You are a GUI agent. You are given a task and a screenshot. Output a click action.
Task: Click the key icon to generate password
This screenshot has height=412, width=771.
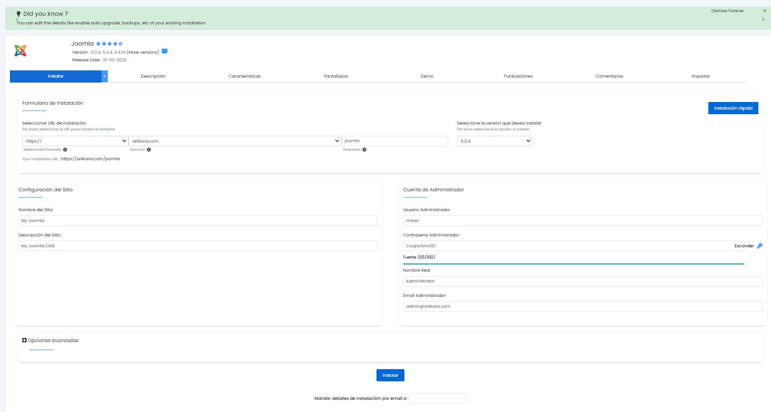click(760, 246)
